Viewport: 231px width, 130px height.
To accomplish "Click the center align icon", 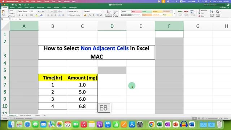I will click(x=52, y=15).
